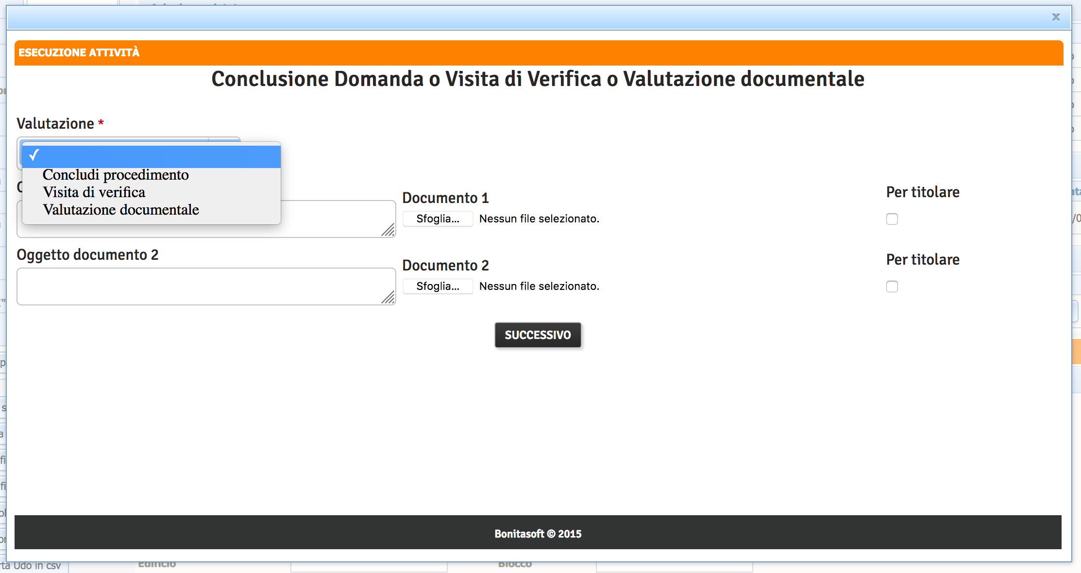Click the SUCCESSIVO button

tap(538, 335)
